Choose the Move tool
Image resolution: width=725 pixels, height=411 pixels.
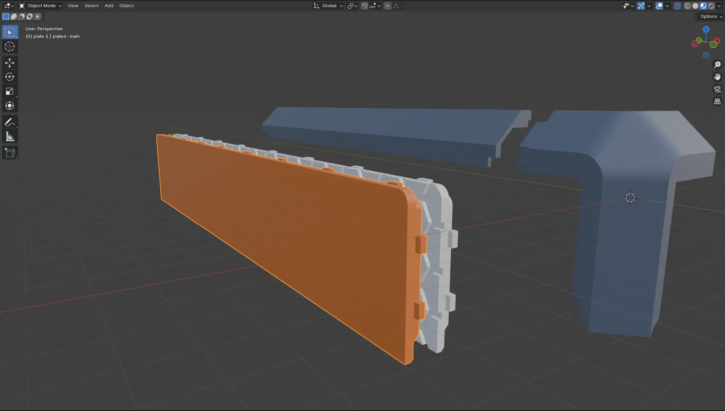click(x=10, y=63)
